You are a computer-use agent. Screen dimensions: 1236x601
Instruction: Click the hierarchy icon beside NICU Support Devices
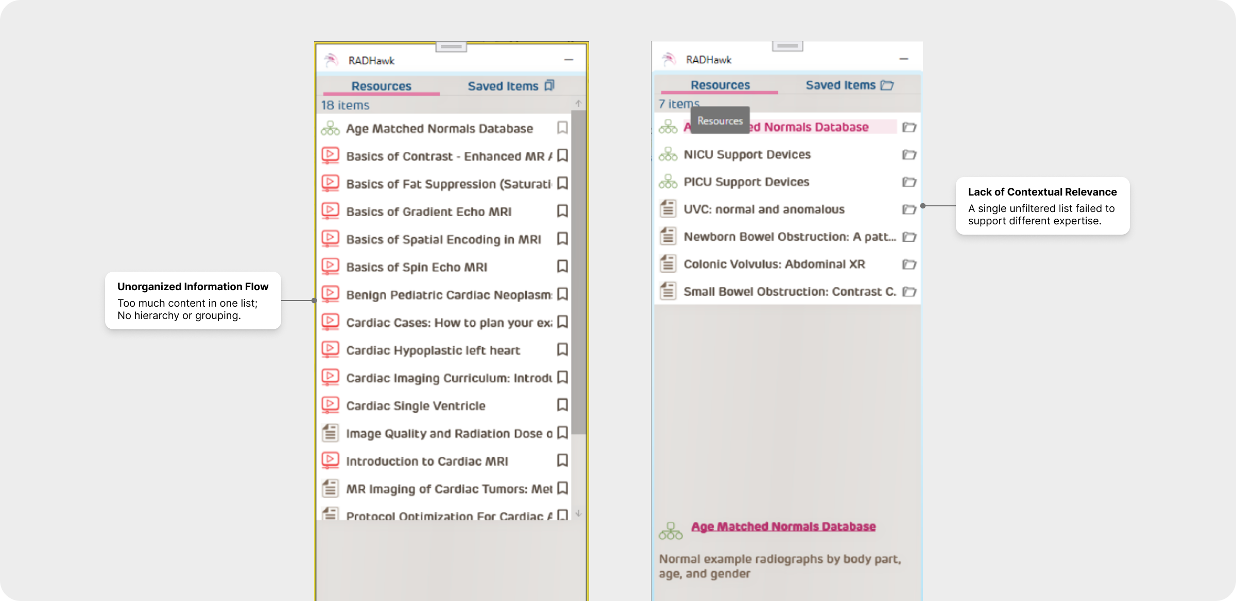pos(668,154)
